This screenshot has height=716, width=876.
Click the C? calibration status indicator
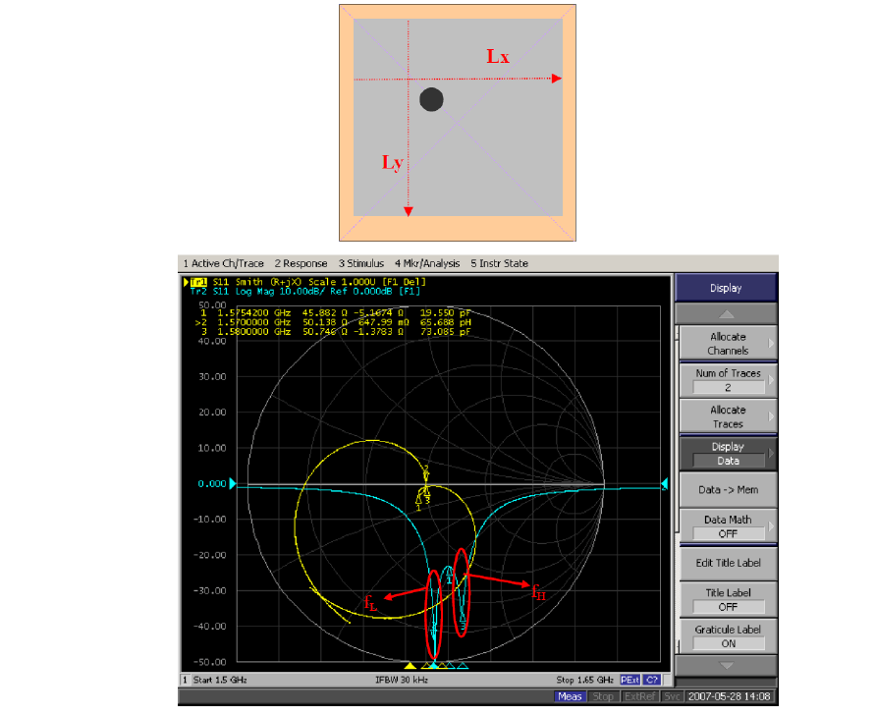pos(652,680)
